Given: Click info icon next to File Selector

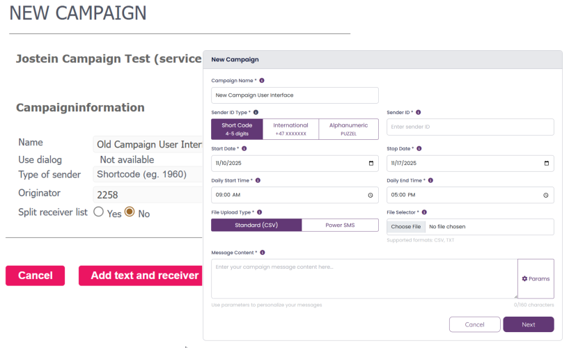Looking at the screenshot, I should pyautogui.click(x=424, y=212).
